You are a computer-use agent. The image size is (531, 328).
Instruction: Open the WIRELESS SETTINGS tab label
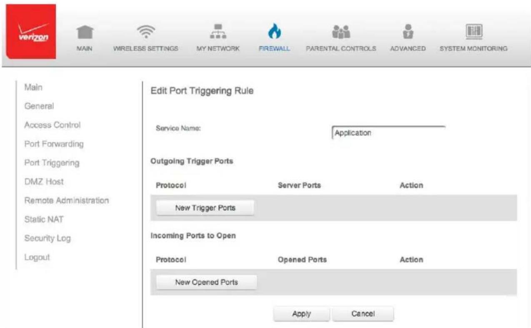pyautogui.click(x=146, y=49)
